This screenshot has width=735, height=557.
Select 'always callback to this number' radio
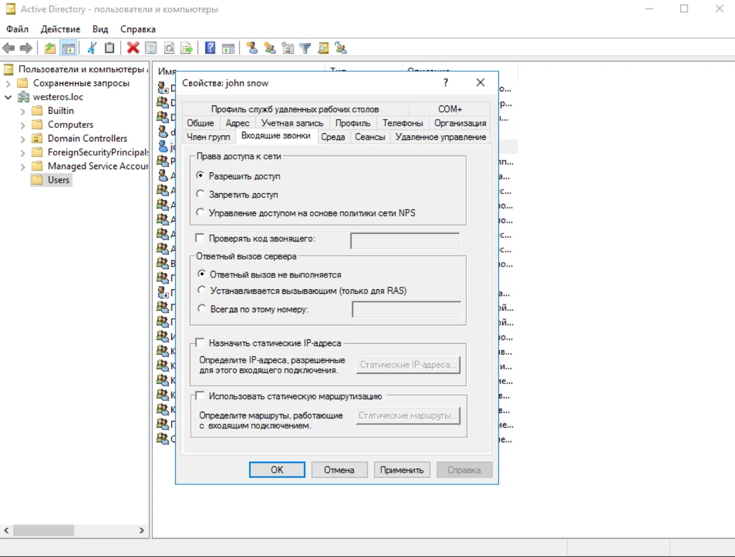click(202, 309)
